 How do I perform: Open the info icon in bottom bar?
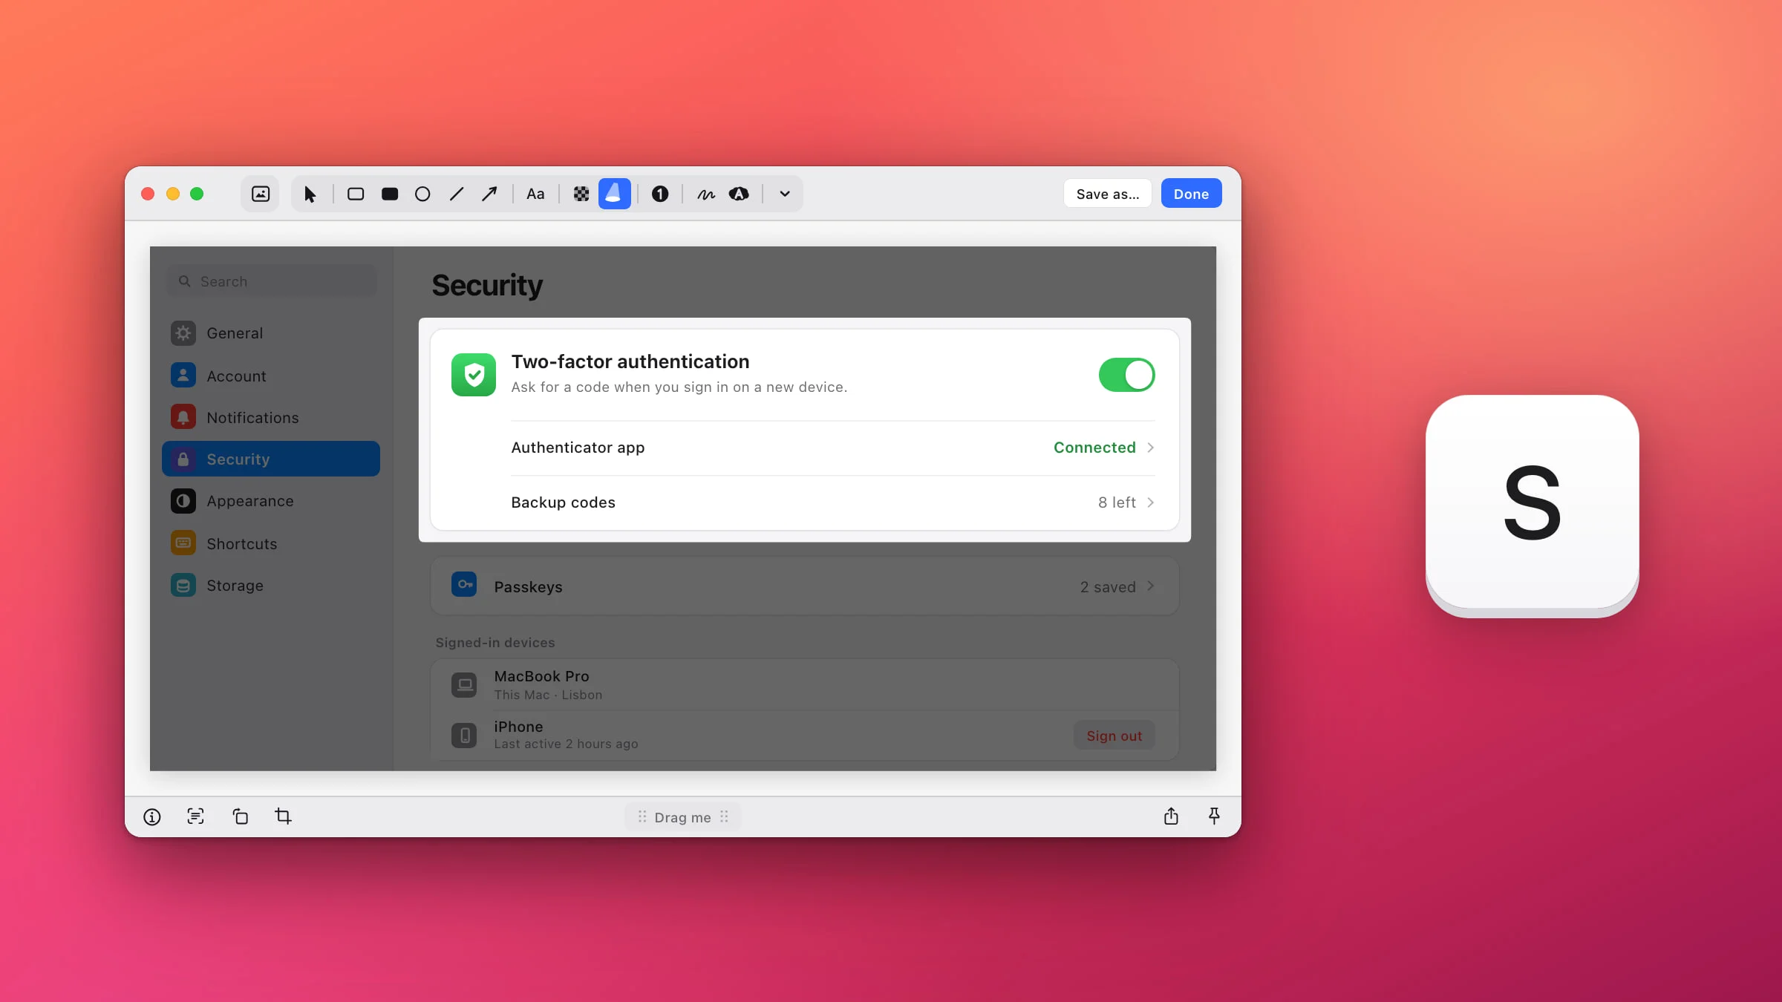coord(152,816)
